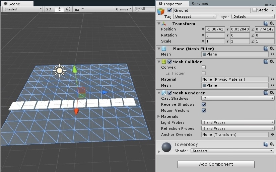Open the Shaded draw mode dropdown
Image resolution: width=276 pixels, height=172 pixels.
point(22,9)
